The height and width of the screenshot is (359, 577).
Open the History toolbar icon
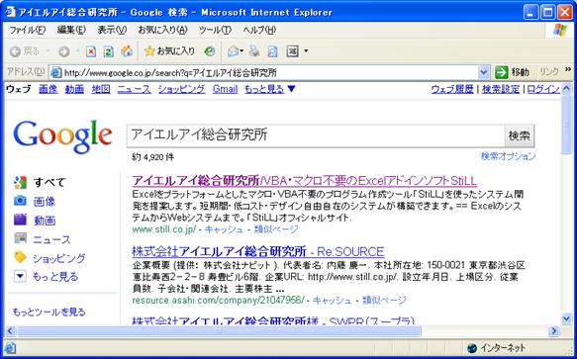click(210, 51)
